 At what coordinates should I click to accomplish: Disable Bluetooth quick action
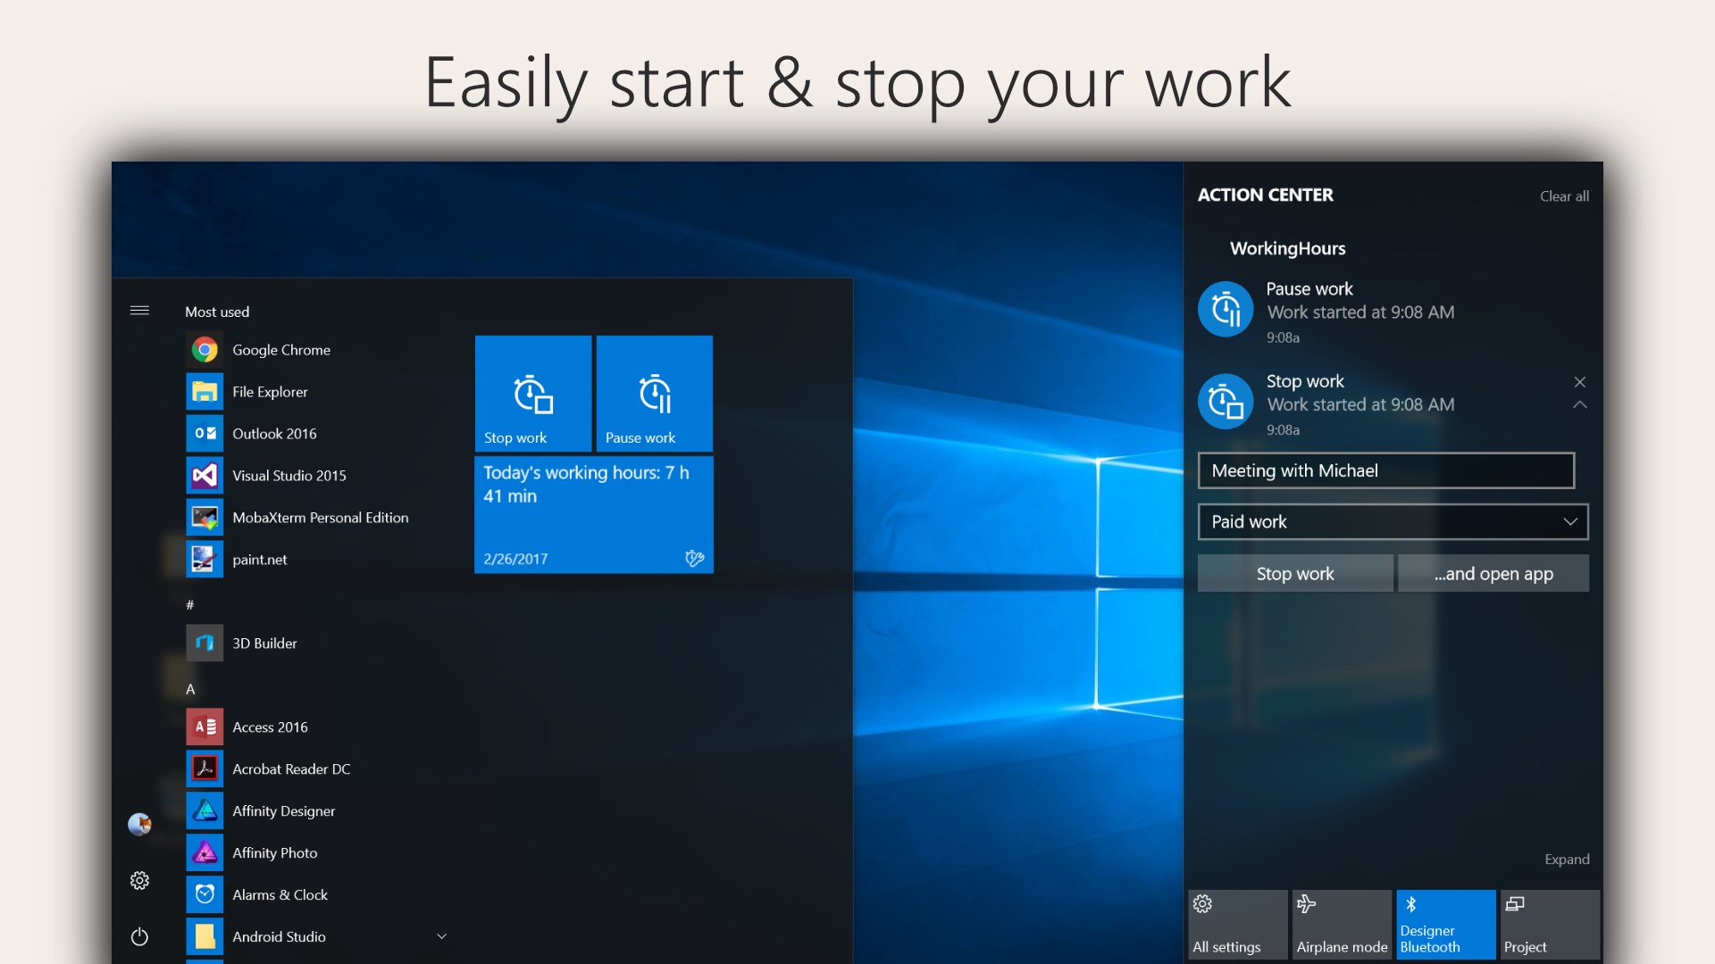pos(1445,924)
